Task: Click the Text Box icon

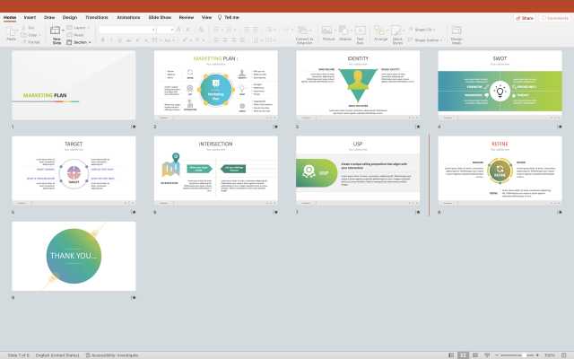Action: tap(361, 31)
